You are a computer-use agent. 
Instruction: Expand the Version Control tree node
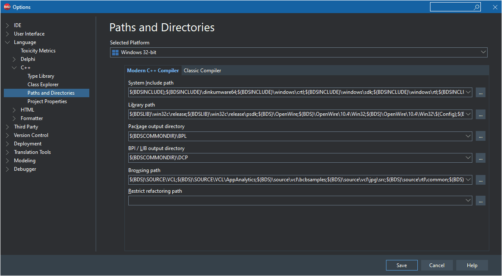7,135
